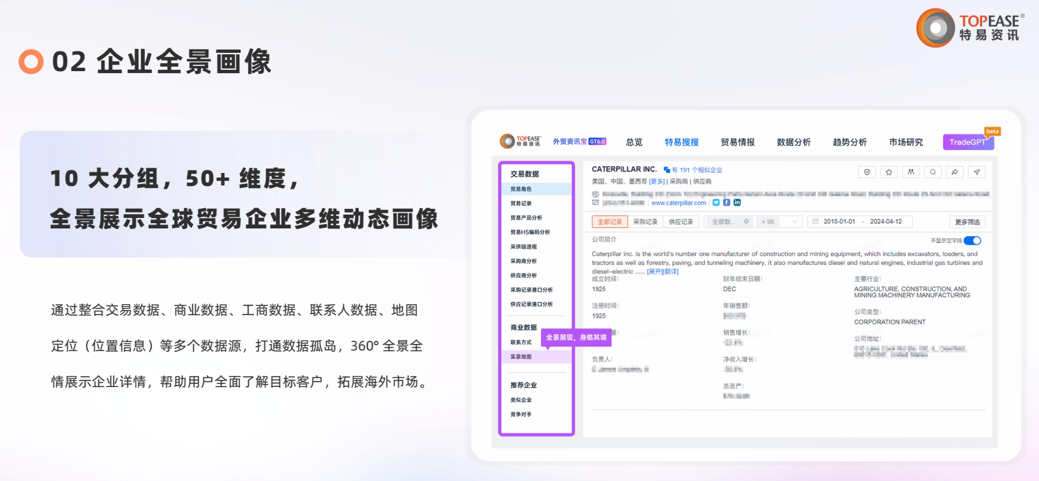1039x481 pixels.
Task: Open the 贸易情报 nav tab
Action: 737,142
